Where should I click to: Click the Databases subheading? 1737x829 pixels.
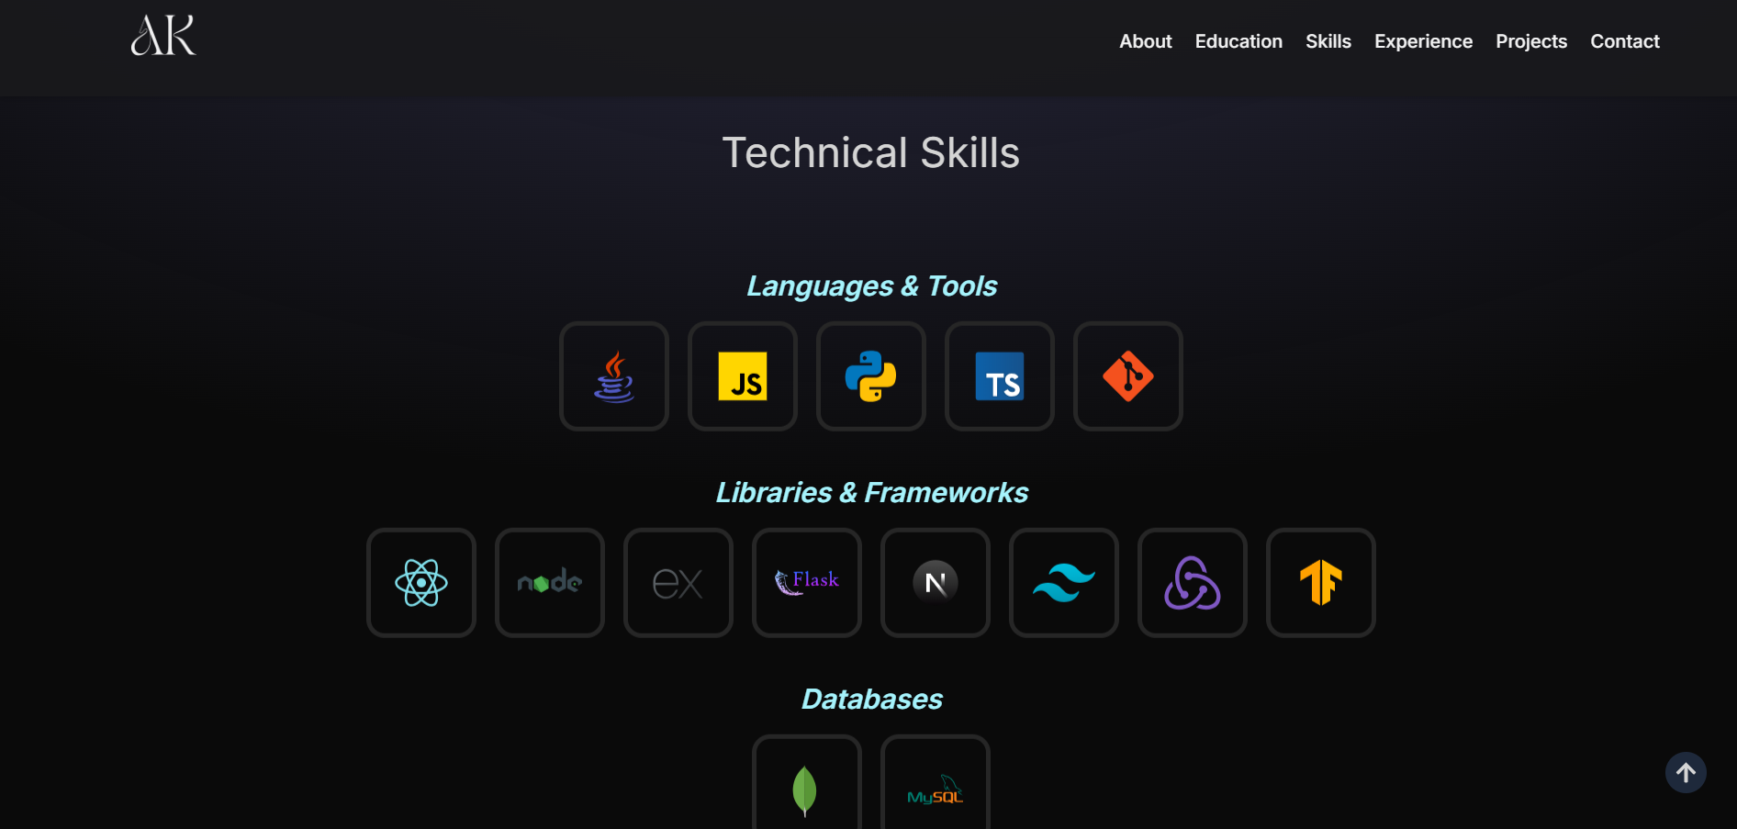pos(871,700)
